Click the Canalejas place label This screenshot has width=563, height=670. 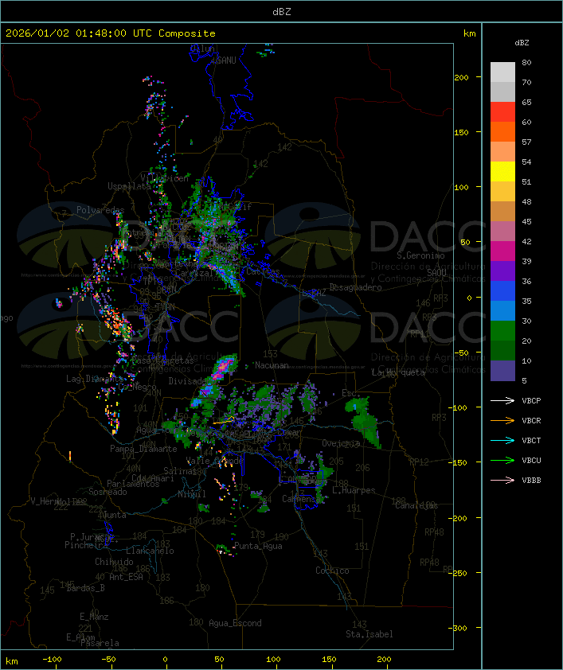click(416, 505)
